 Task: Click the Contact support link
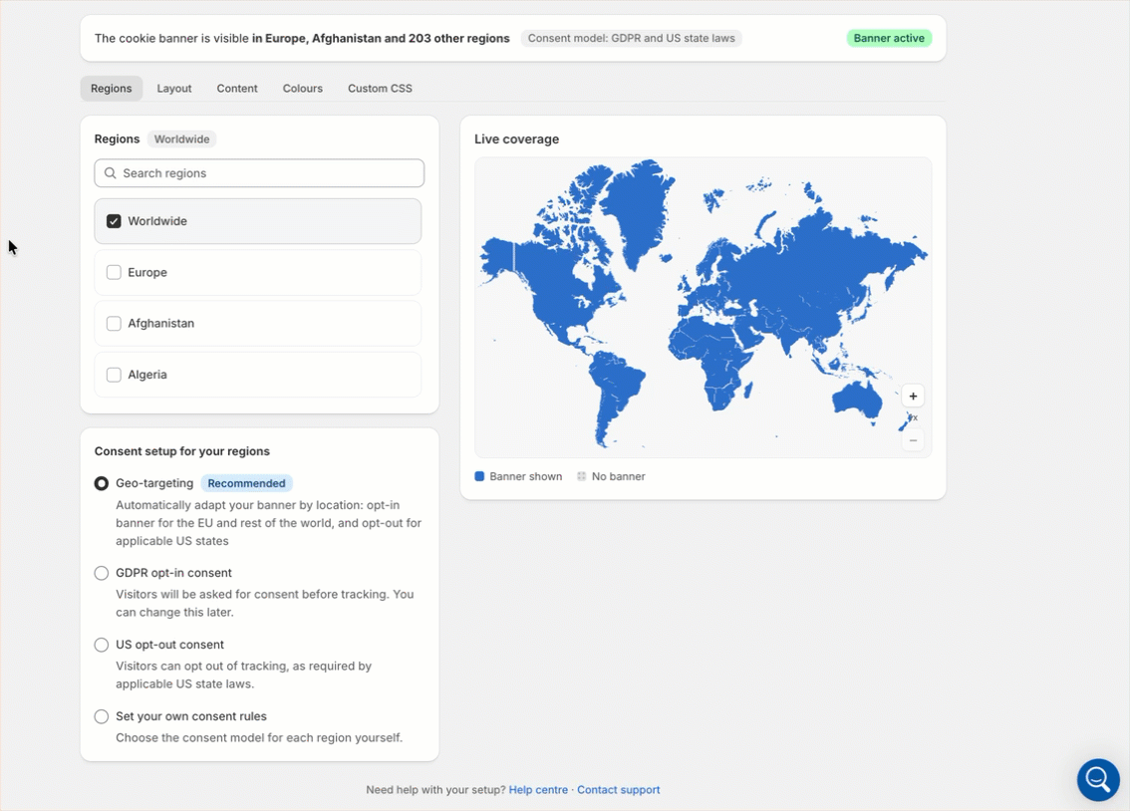tap(619, 789)
